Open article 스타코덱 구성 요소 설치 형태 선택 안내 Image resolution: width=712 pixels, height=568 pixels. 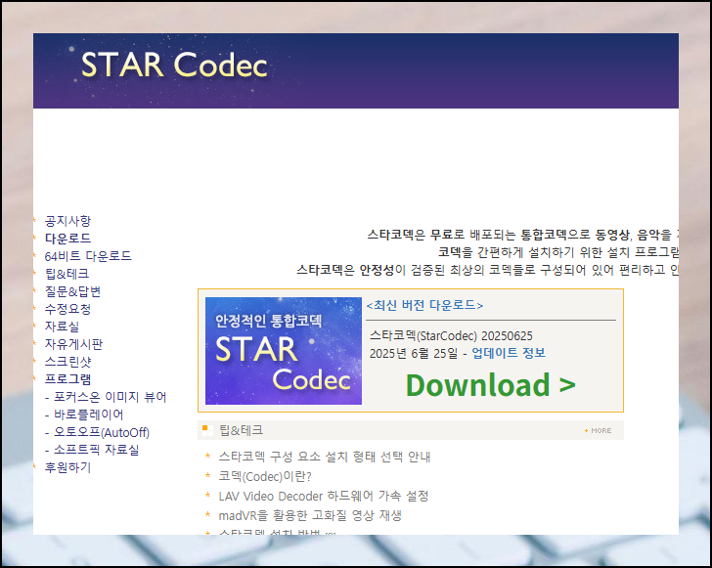pyautogui.click(x=325, y=457)
